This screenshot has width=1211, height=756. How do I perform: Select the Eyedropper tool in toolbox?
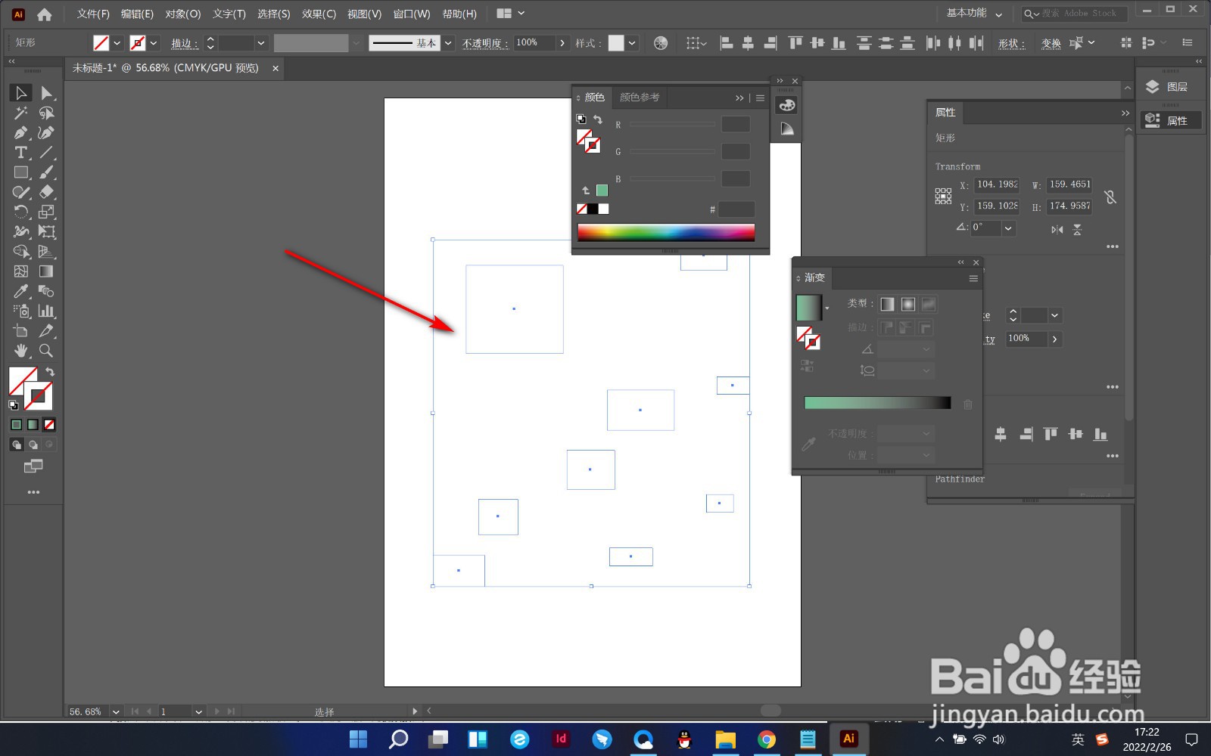[21, 291]
